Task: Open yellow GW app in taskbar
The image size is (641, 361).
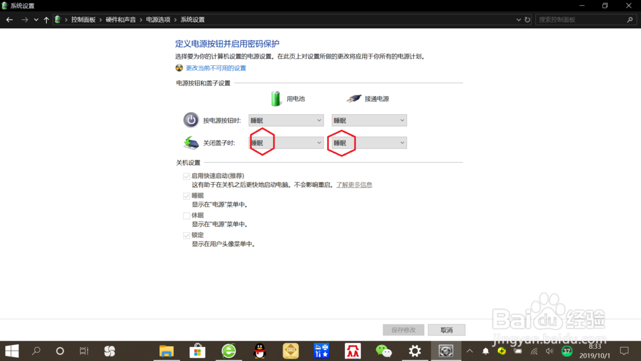Action: coord(290,351)
